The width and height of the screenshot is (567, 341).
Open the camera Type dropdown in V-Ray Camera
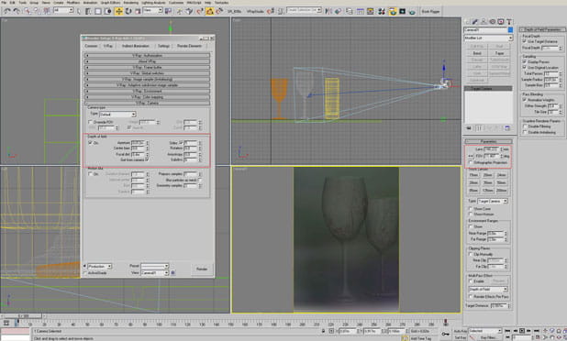(x=117, y=115)
